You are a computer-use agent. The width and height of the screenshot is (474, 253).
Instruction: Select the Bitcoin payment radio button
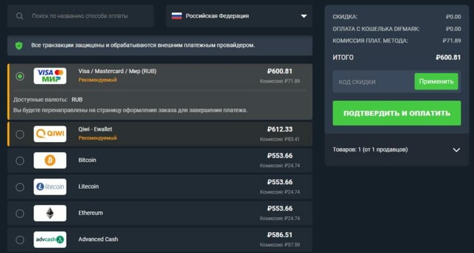(x=20, y=160)
